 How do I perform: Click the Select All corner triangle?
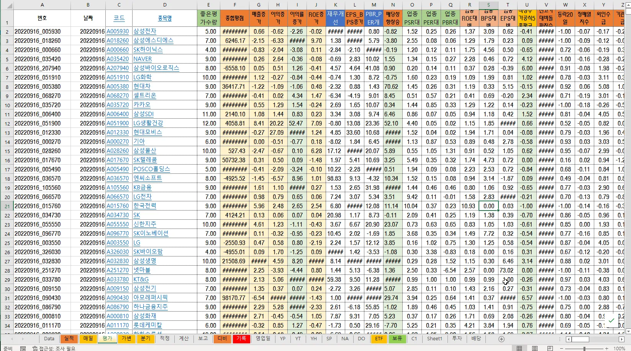tap(9, 5)
